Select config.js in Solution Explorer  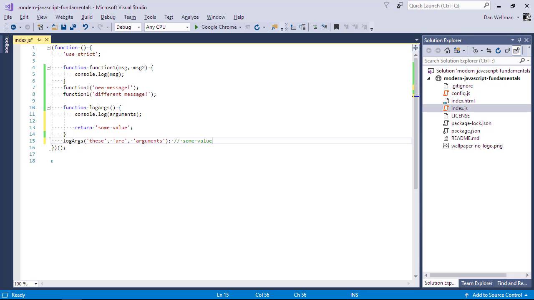[x=461, y=93]
